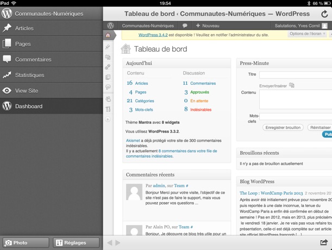Open View Site in the left app menu
Viewport: 332px width, 250px height.
[52, 91]
